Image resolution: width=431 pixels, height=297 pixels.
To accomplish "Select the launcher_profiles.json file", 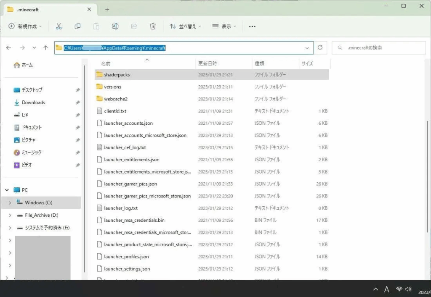I will (x=126, y=257).
